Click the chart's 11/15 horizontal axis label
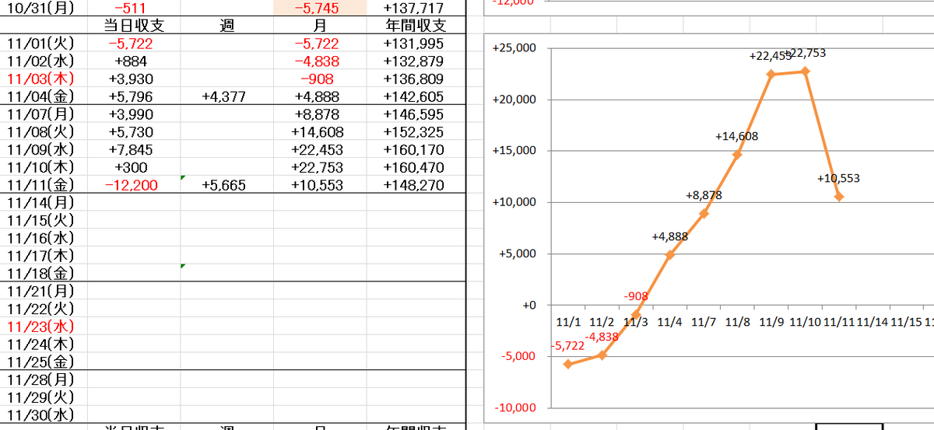Image resolution: width=934 pixels, height=430 pixels. click(906, 322)
